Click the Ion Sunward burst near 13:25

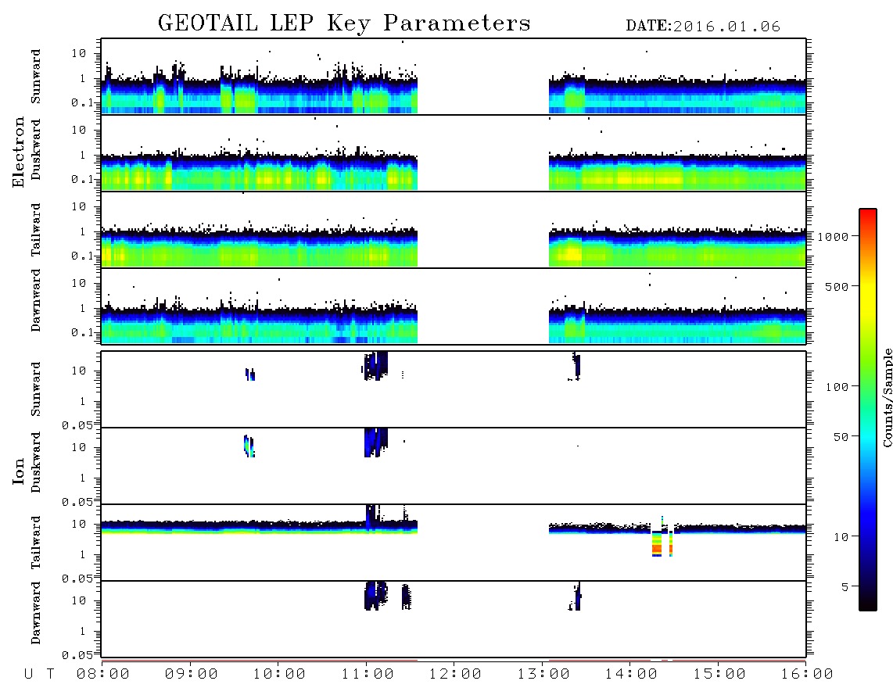coord(576,366)
